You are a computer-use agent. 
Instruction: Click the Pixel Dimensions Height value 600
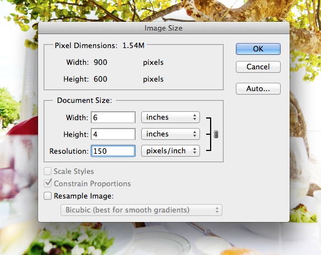(x=100, y=79)
